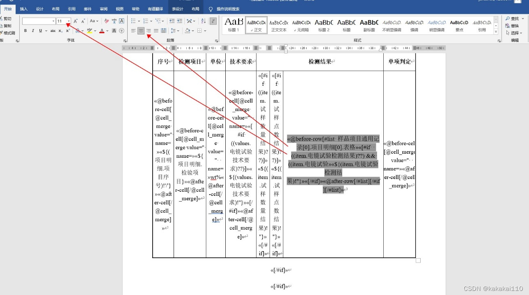Decrease paragraph indent

point(172,21)
